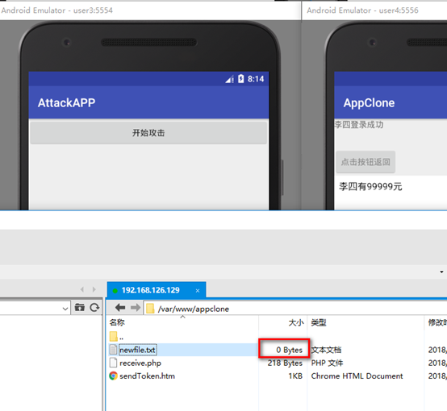Click the sort indicator above the name column

(x=182, y=317)
